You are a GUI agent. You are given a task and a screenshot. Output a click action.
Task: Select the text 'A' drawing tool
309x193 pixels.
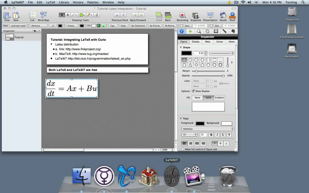(x=68, y=15)
